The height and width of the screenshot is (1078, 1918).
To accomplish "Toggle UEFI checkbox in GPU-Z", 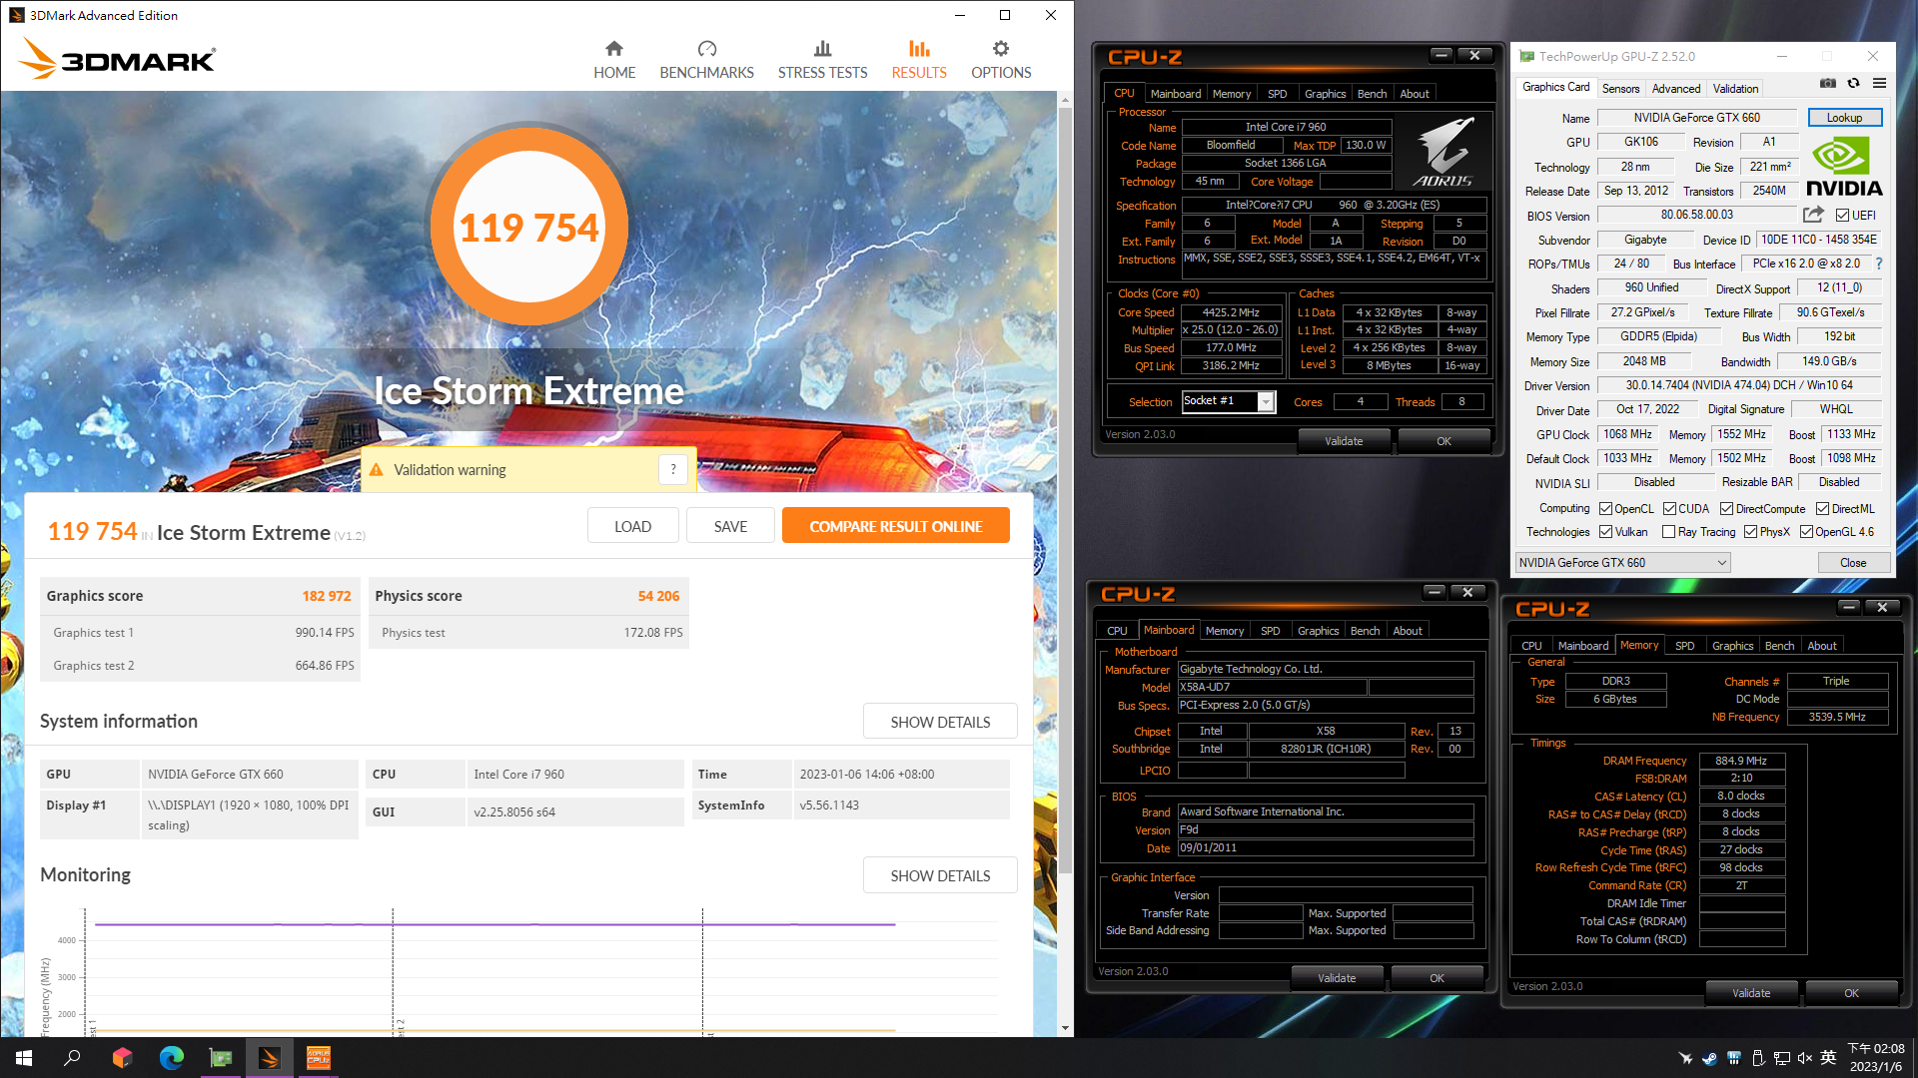I will [x=1842, y=216].
